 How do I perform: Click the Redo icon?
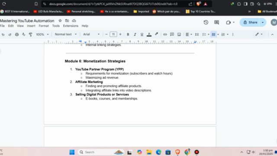click(10, 35)
